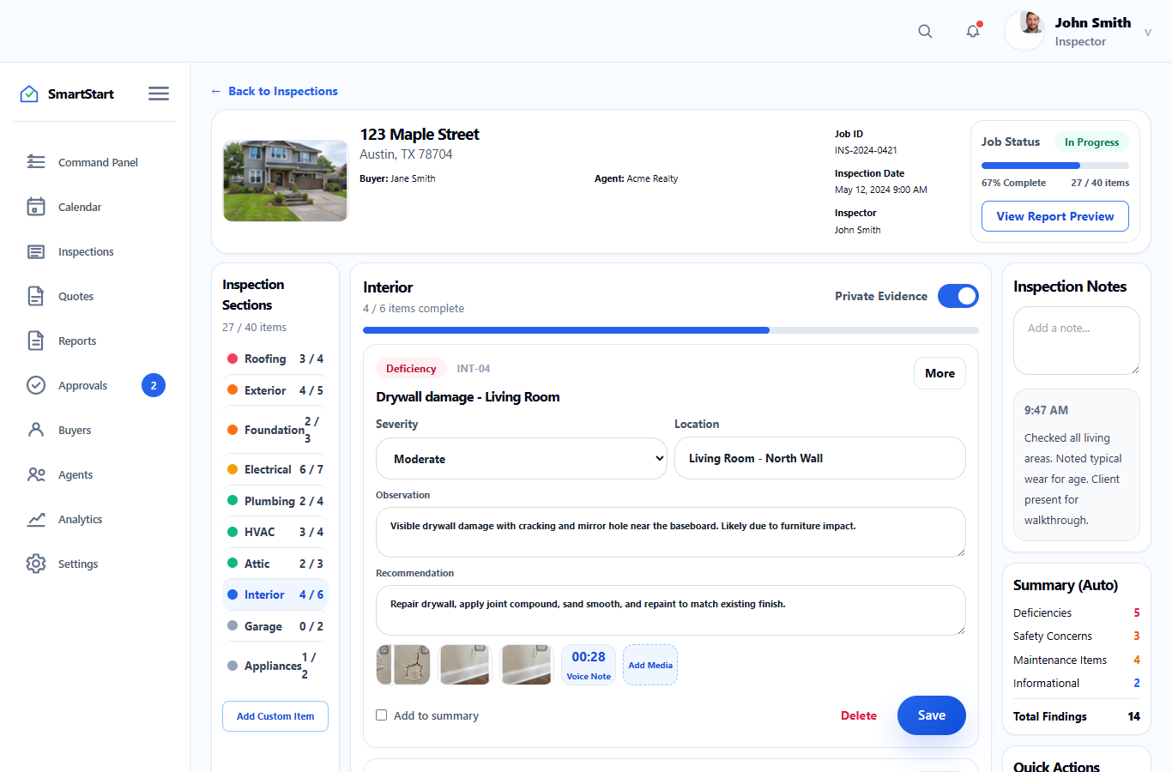Select the Appliances inspection section
The image size is (1172, 772).
tap(275, 666)
